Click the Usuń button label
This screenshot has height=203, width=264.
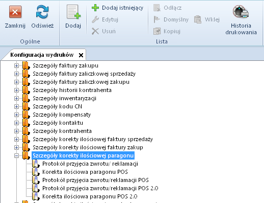click(109, 31)
